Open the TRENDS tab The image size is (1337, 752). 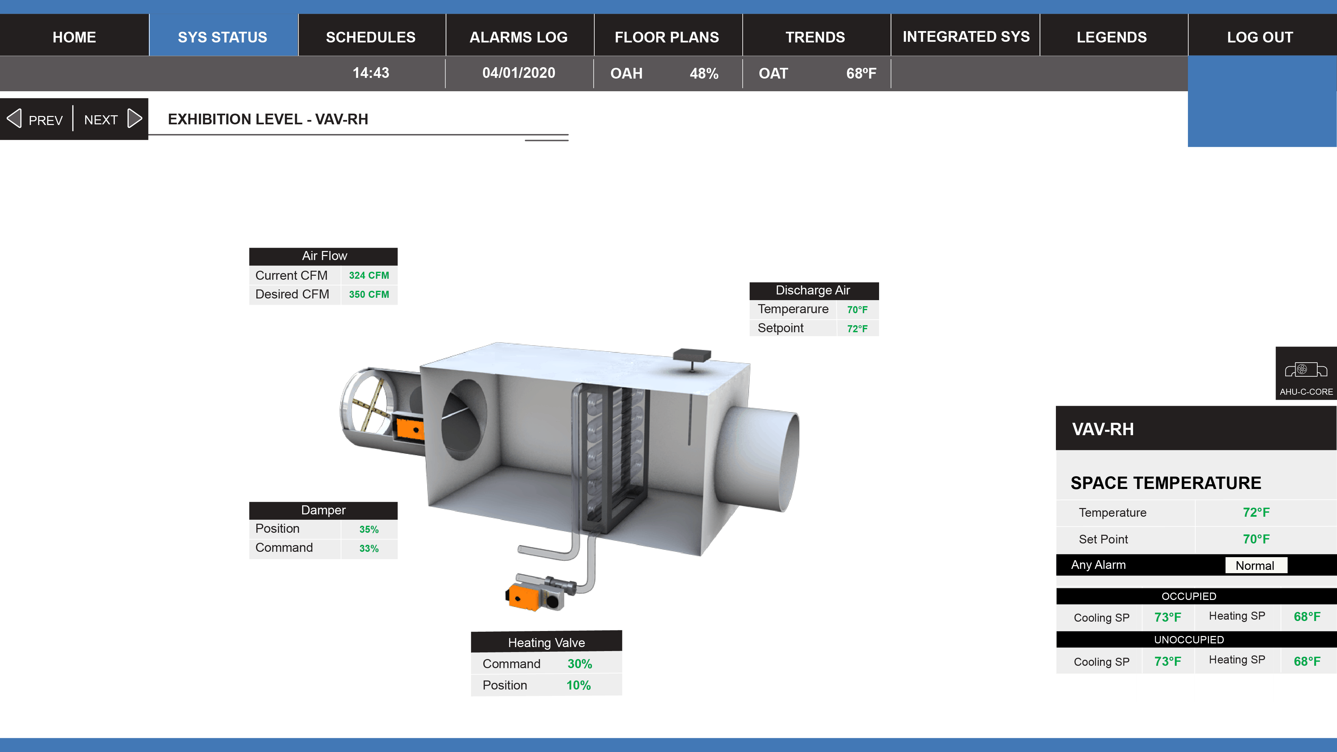coord(815,37)
